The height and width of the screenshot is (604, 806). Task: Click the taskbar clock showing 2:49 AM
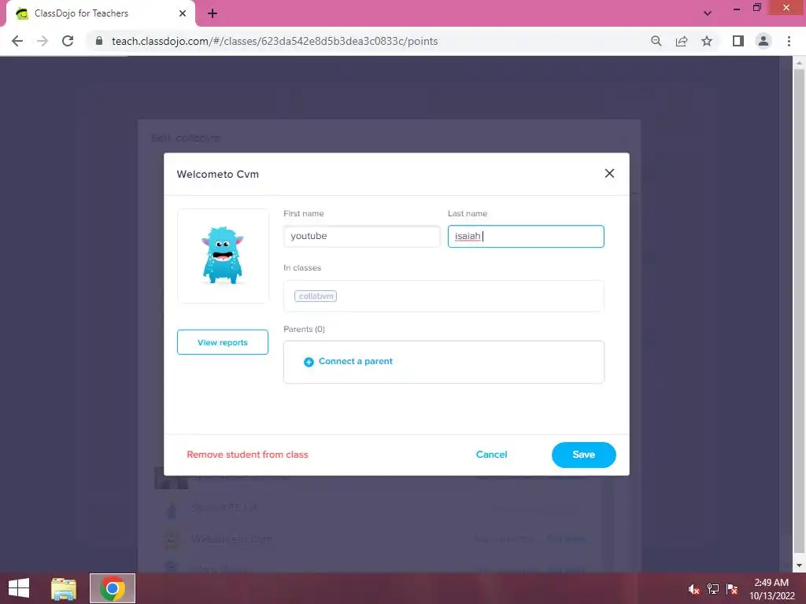pos(771,589)
